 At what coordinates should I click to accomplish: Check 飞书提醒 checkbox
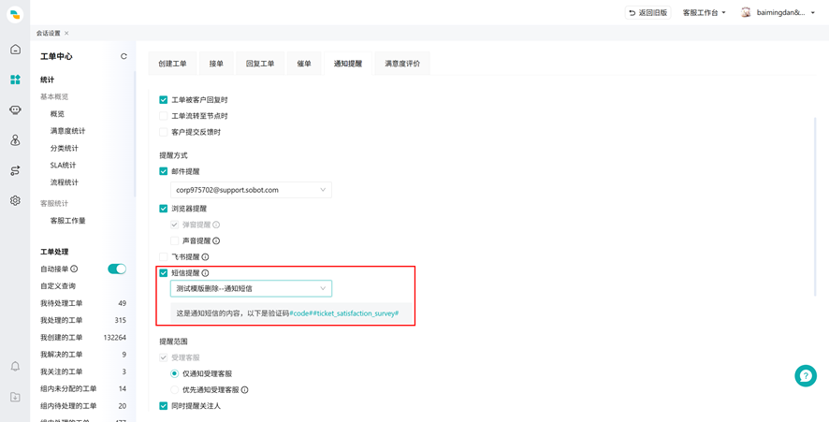point(164,257)
